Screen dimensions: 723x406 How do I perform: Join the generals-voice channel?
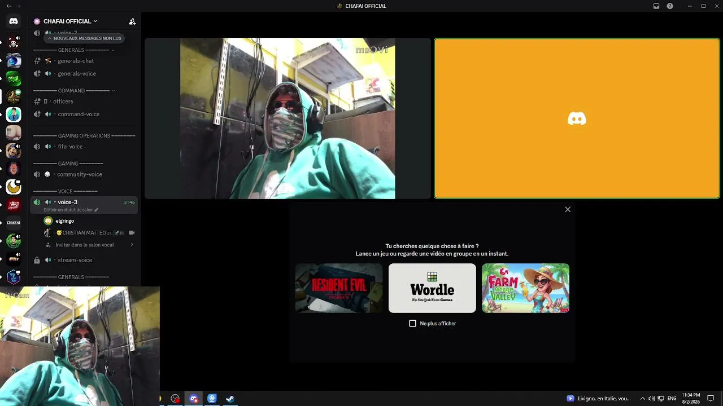84,74
